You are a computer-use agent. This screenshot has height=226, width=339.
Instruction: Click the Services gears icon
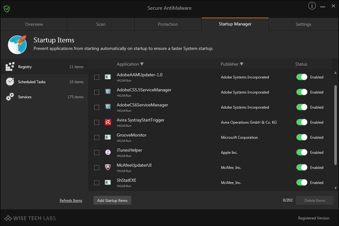tap(10, 97)
